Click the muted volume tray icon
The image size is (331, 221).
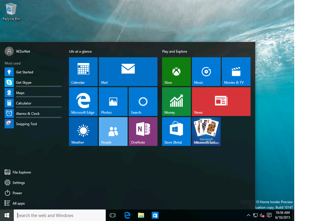tap(262, 215)
